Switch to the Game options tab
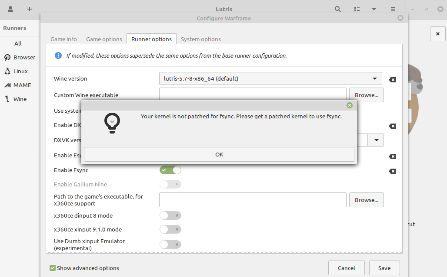The height and width of the screenshot is (277, 447). coord(104,39)
